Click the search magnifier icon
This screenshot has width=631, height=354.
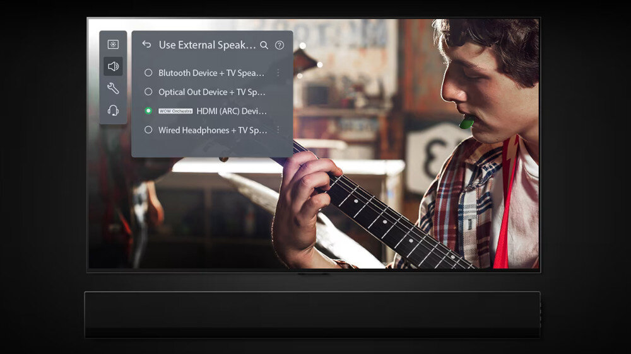pos(264,45)
